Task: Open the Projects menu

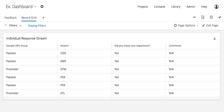Action: pos(143,7)
